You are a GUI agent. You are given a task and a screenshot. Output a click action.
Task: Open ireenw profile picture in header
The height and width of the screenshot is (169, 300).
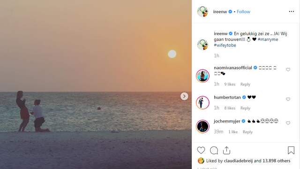202,11
